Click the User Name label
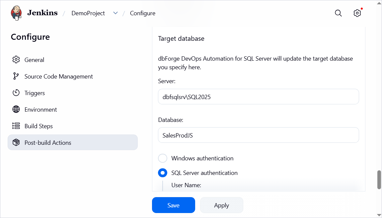The image size is (382, 218). [x=186, y=185]
